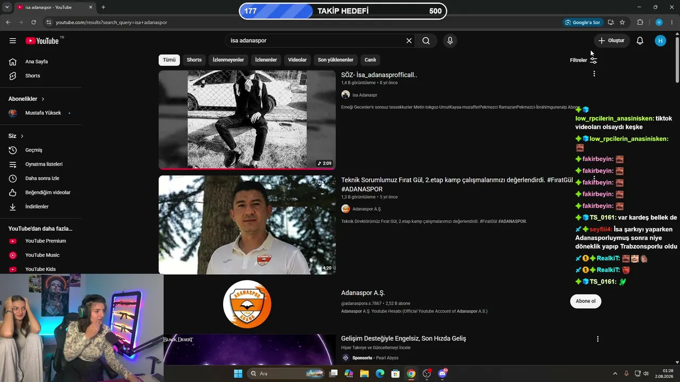This screenshot has height=382, width=680.
Task: Open File Explorer from the taskbar
Action: 364,374
